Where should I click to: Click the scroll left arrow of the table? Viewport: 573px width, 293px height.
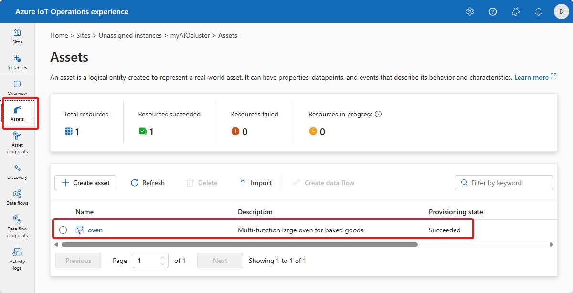[56, 244]
